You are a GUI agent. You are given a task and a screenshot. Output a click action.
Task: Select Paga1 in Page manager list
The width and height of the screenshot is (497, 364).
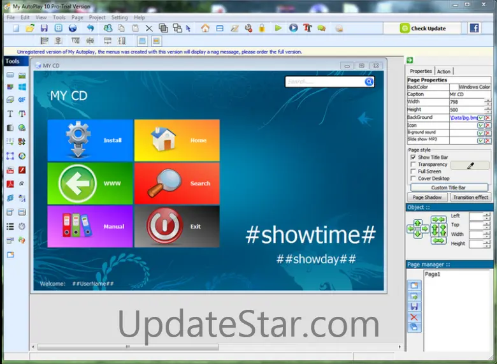coord(433,275)
